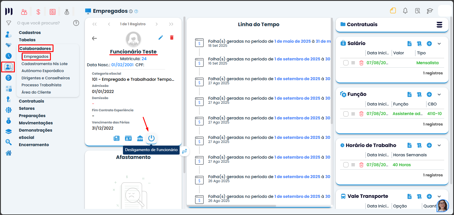This screenshot has height=215, width=454.
Task: Click the swap arrows button beside Afastamento
Action: coord(184,151)
